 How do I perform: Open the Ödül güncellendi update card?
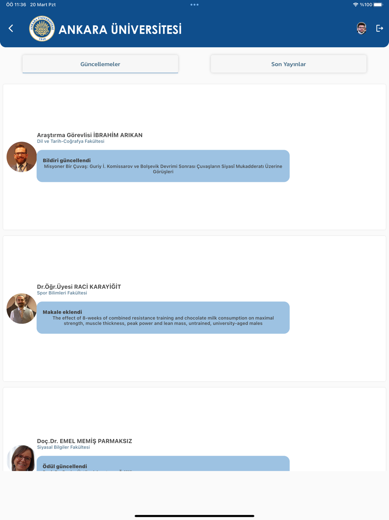tap(163, 463)
